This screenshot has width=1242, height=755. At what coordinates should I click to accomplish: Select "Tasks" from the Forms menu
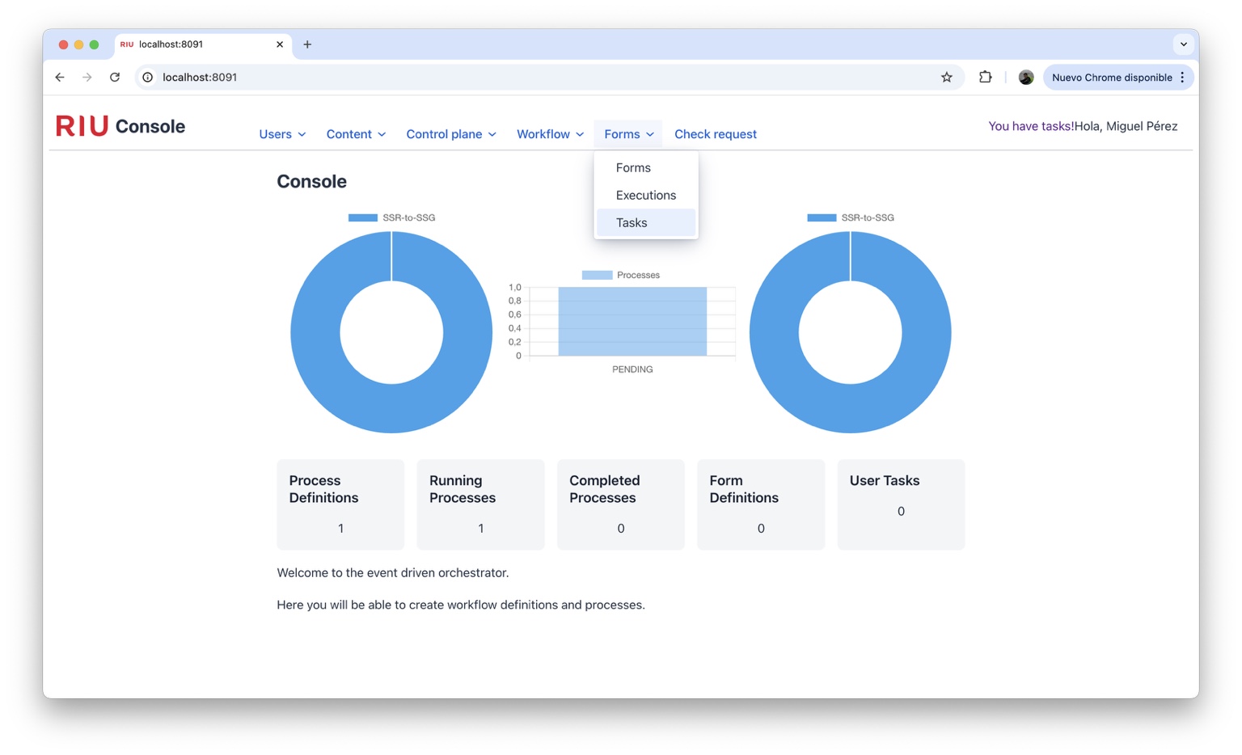coord(632,222)
